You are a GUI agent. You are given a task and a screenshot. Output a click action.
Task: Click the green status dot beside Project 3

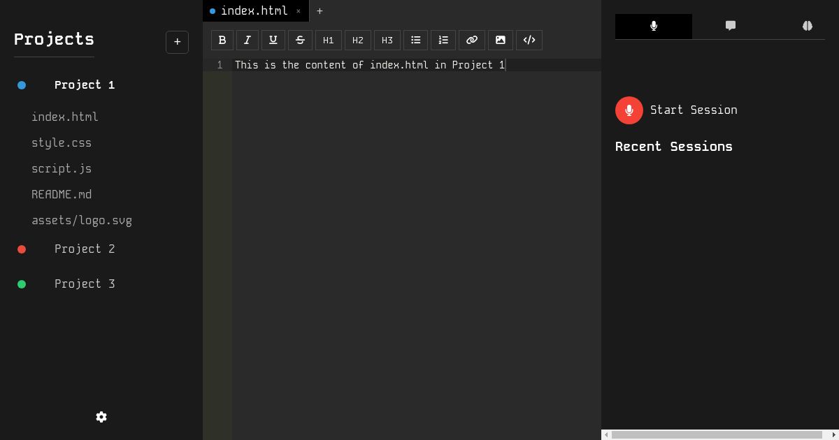22,284
